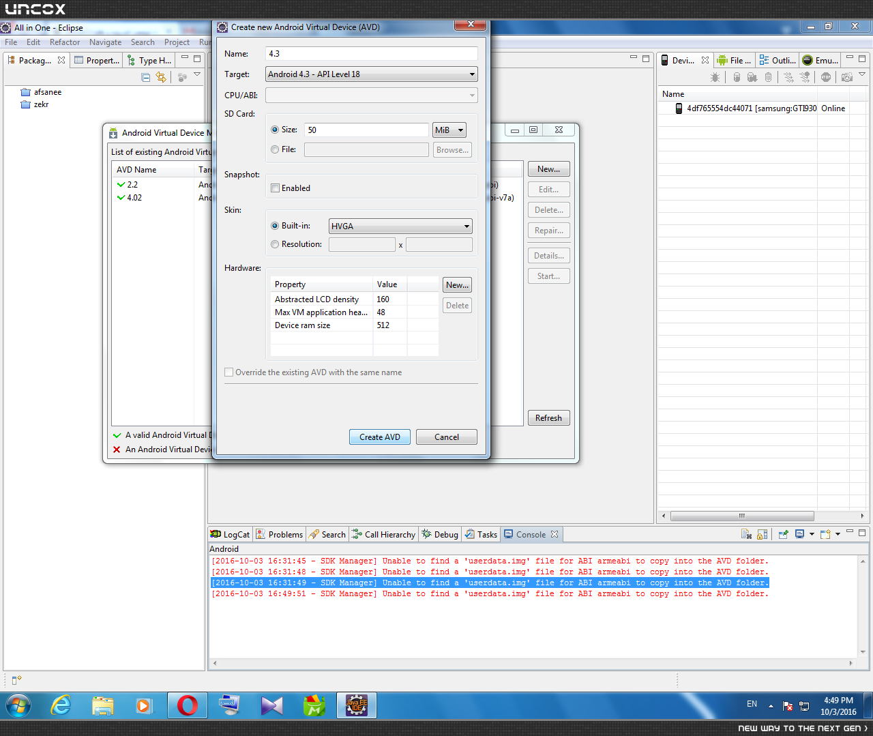Show system tray hidden icons arrow

click(771, 706)
